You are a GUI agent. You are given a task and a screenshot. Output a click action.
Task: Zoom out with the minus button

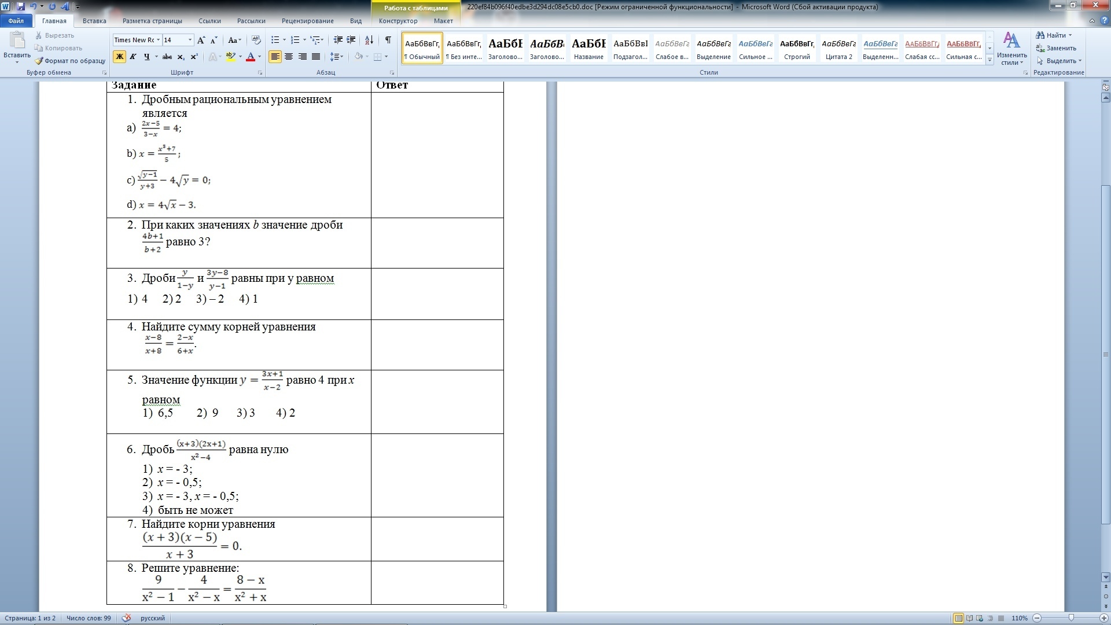[1037, 618]
